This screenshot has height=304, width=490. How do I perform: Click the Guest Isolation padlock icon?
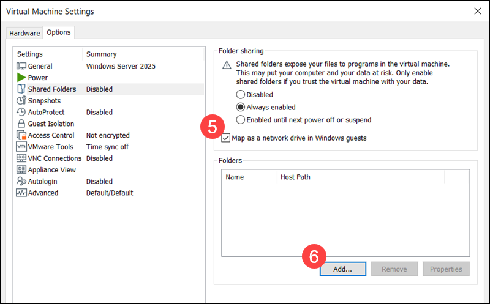point(21,124)
